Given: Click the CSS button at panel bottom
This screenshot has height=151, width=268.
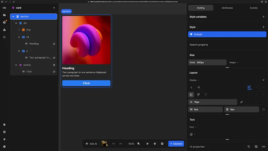Looking at the screenshot, I should tap(263, 147).
